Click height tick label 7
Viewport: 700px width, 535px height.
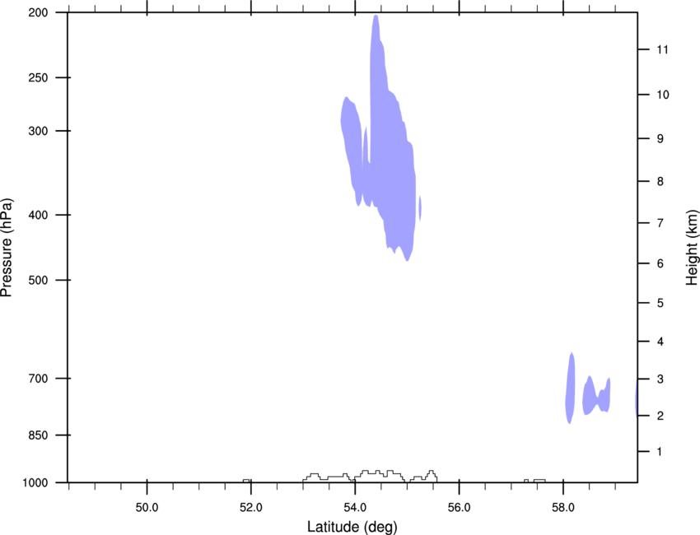click(x=660, y=223)
